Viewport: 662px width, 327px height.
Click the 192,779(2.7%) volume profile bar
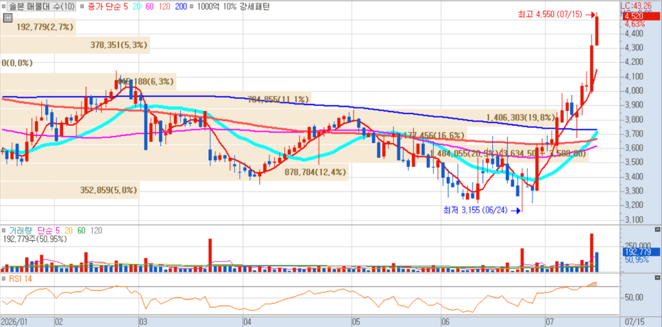point(38,27)
